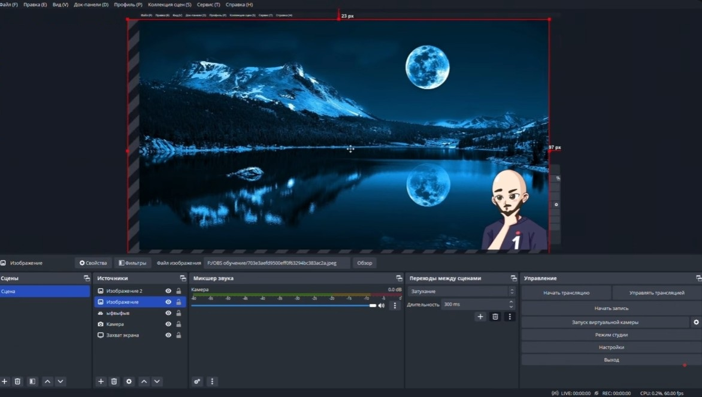This screenshot has height=397, width=702.
Task: Click Начать запись button
Action: coord(611,308)
